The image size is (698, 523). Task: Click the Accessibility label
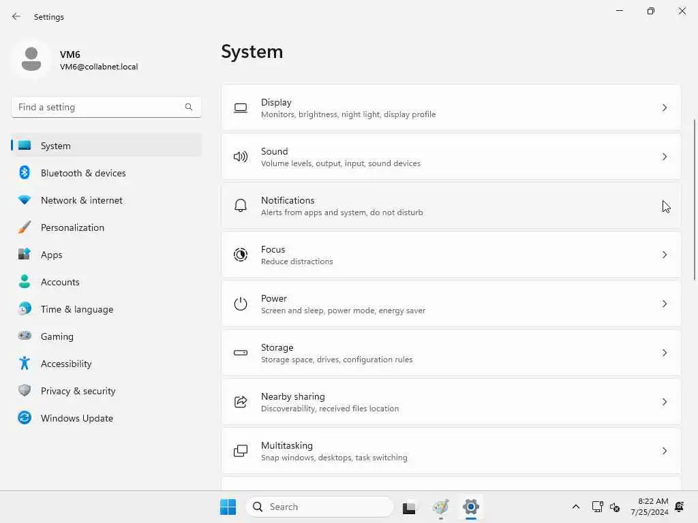tap(66, 364)
